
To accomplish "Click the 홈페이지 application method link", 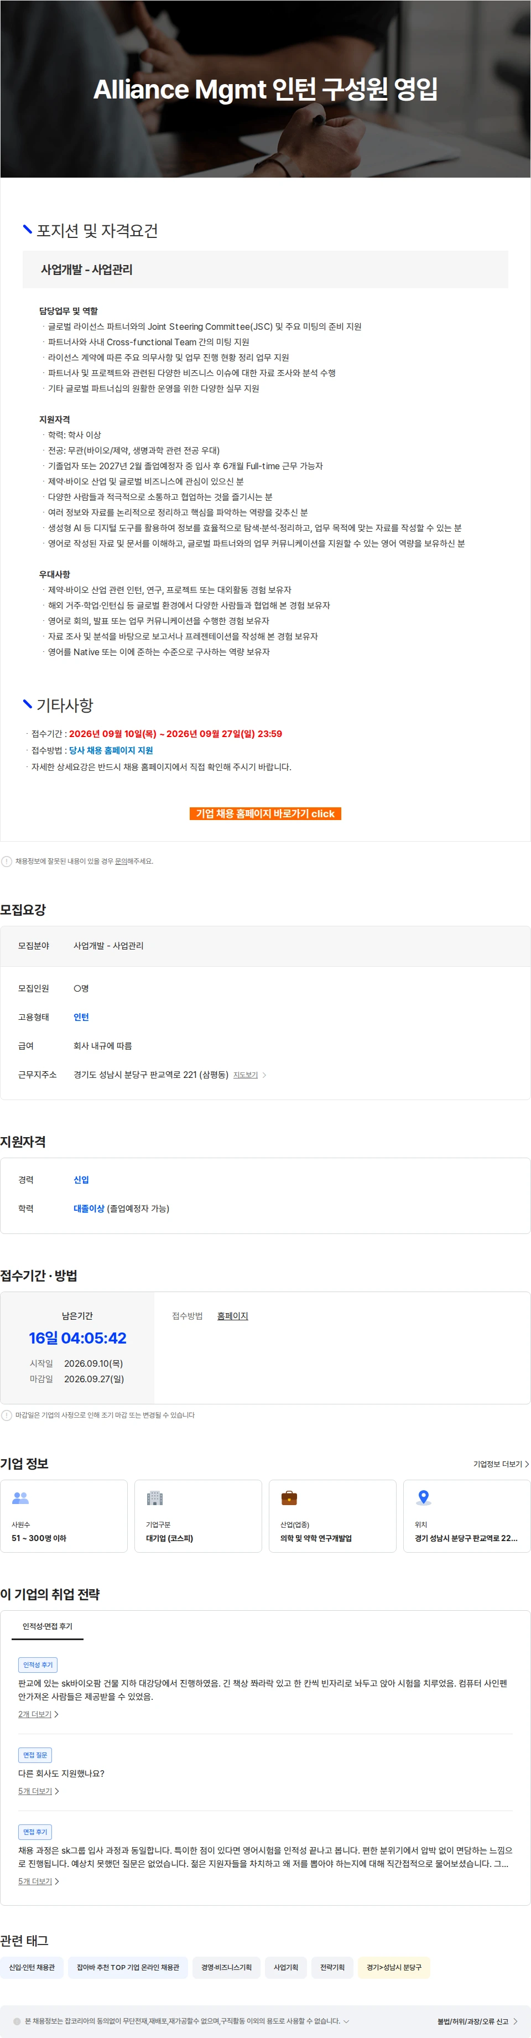I will click(x=233, y=1316).
